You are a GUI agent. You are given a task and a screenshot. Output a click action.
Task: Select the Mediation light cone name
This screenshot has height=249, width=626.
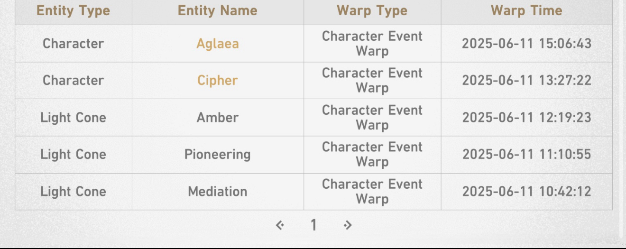(218, 192)
